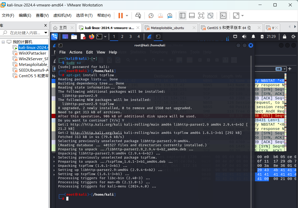Close the Metasploitable_ubuntu tab

[x=194, y=28]
